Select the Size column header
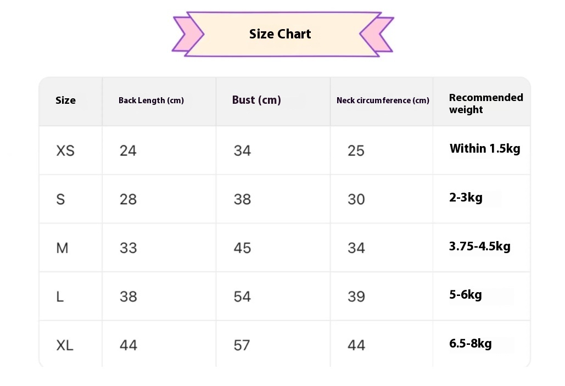 [x=65, y=100]
